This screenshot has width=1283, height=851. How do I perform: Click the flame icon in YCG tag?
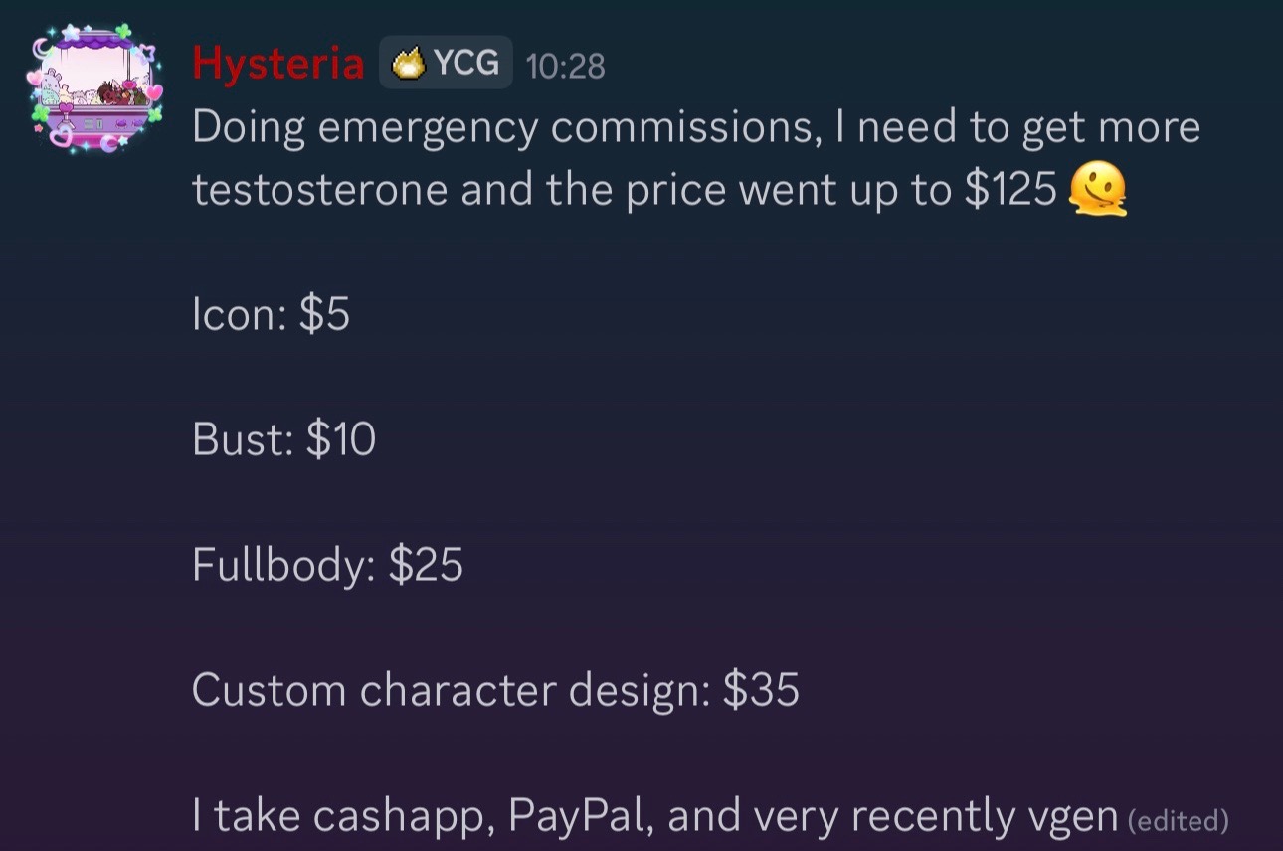pos(409,64)
